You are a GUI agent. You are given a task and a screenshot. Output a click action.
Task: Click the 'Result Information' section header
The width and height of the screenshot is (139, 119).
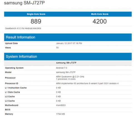(x=68, y=37)
